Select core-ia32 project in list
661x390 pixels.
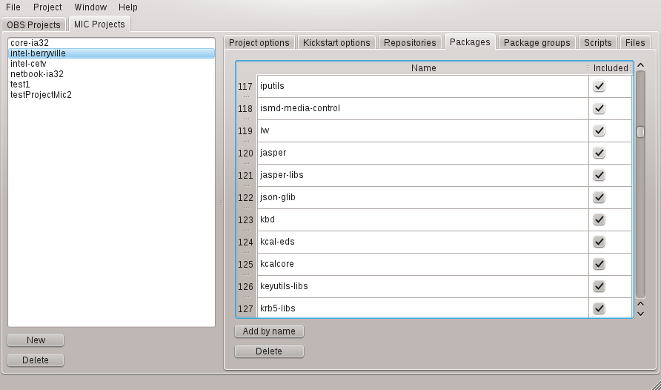(x=111, y=43)
